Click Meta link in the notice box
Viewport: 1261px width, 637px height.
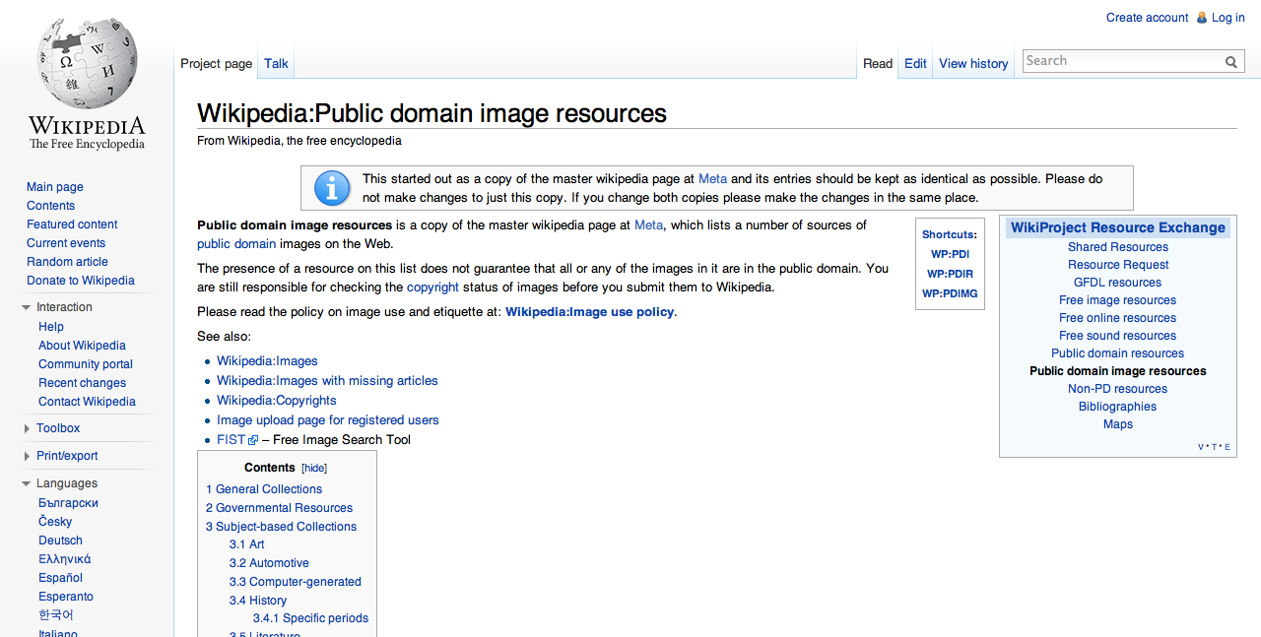(x=712, y=179)
